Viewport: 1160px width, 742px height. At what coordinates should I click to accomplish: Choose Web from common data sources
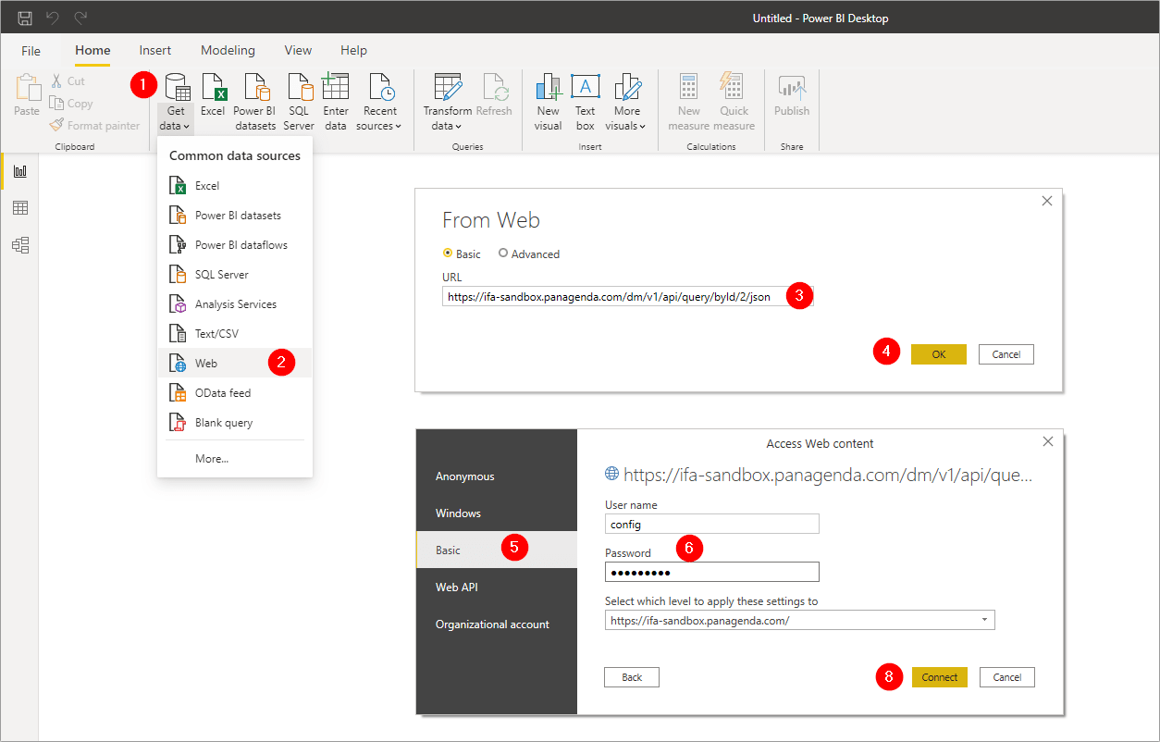pos(206,364)
